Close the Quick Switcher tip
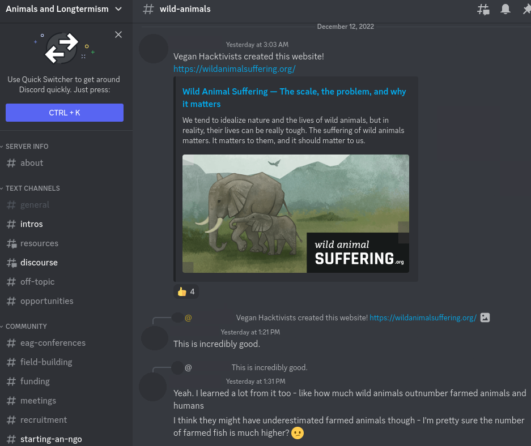Viewport: 531px width, 446px height. click(x=118, y=35)
